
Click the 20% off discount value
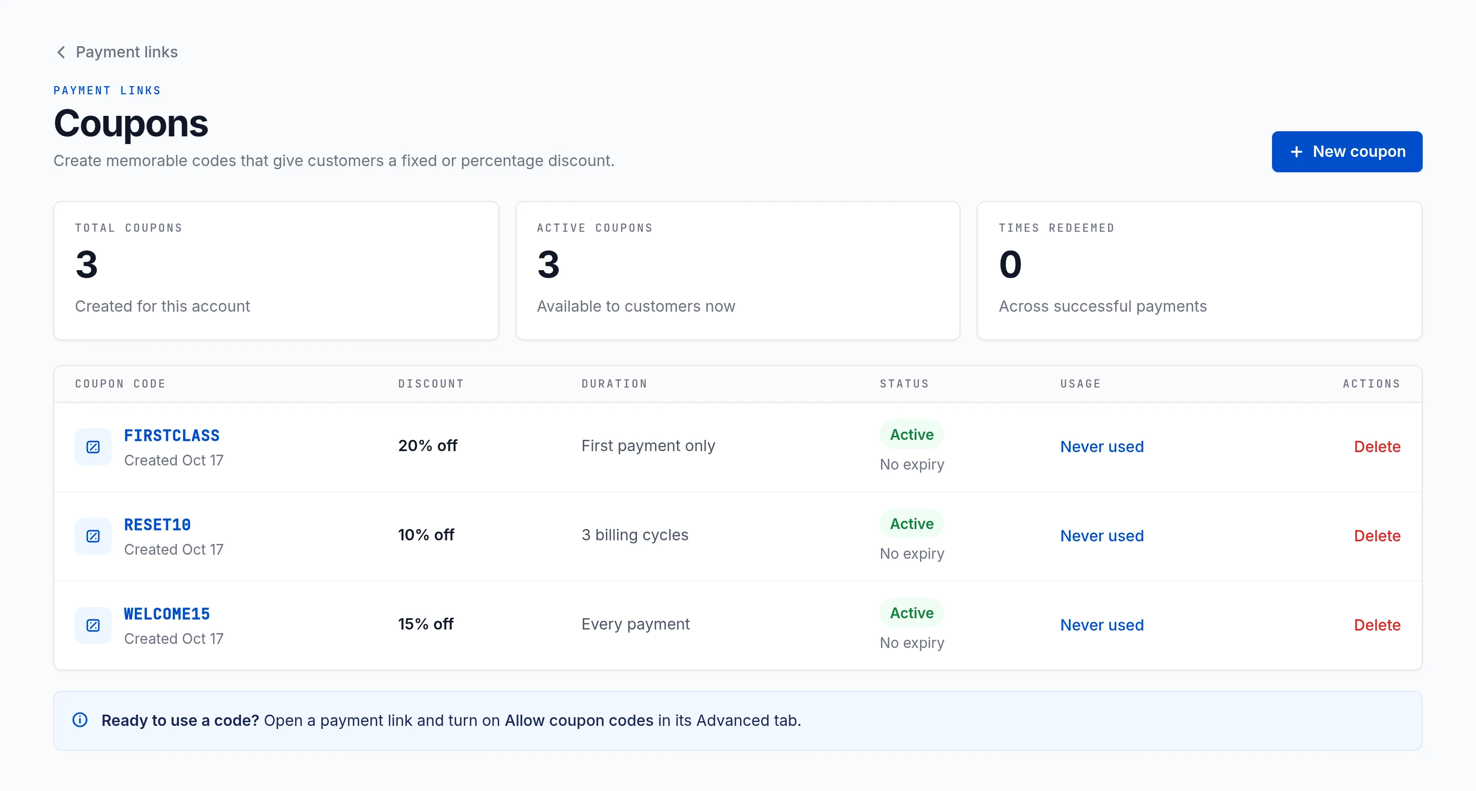pos(427,445)
